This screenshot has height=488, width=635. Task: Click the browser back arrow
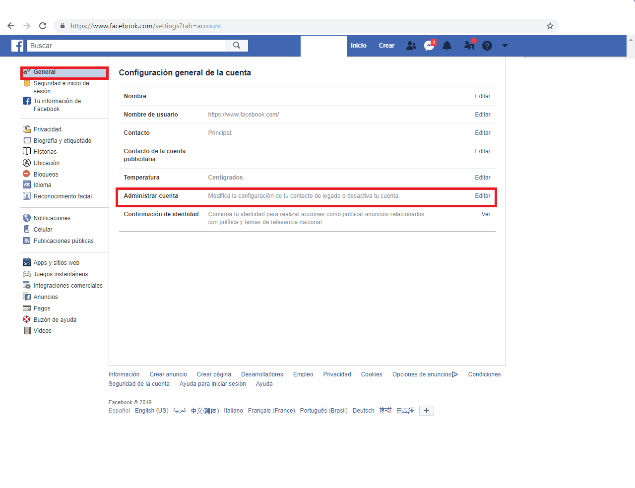(11, 26)
